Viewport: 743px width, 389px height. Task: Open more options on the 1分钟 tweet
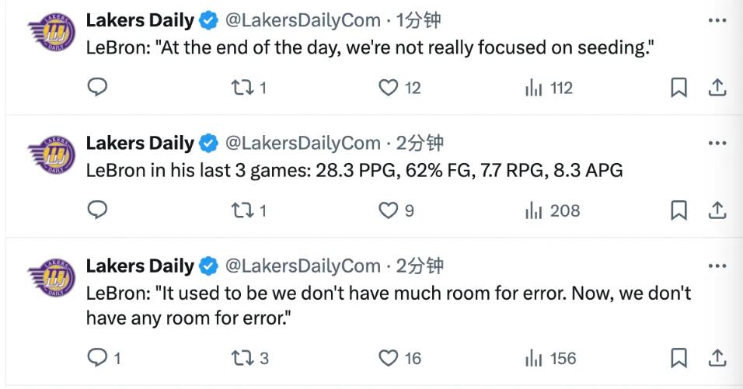(717, 20)
